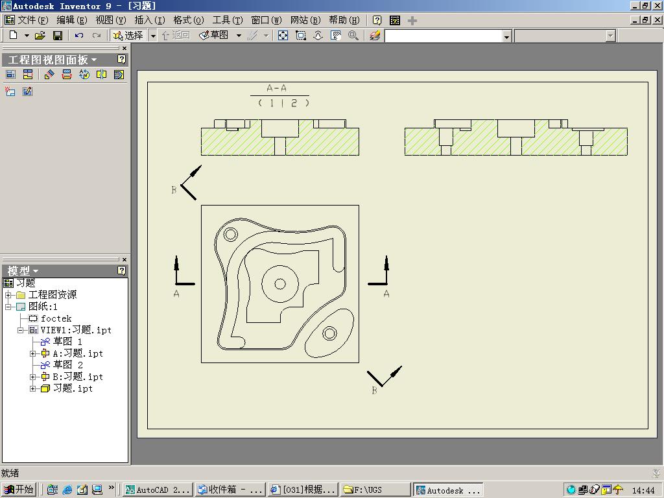Click the Broken View tool icon
Image resolution: width=664 pixels, height=498 pixels.
(x=102, y=75)
